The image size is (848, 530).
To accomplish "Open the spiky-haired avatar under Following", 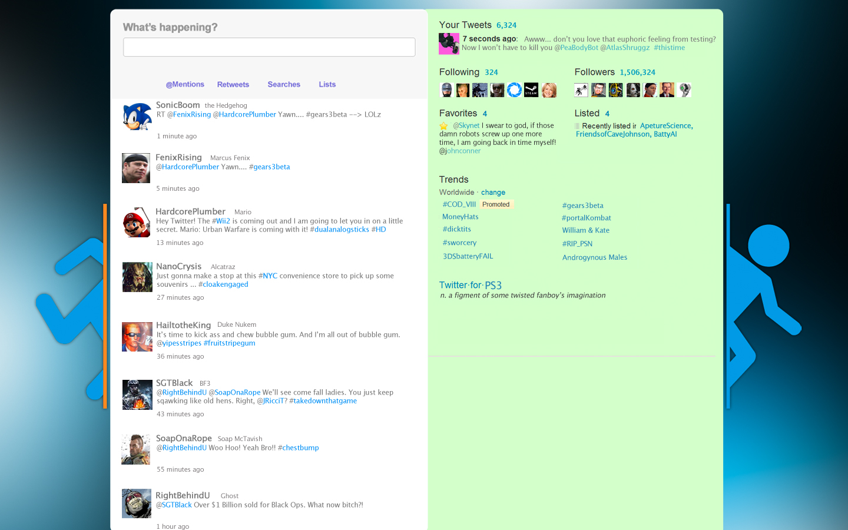I will click(x=463, y=90).
